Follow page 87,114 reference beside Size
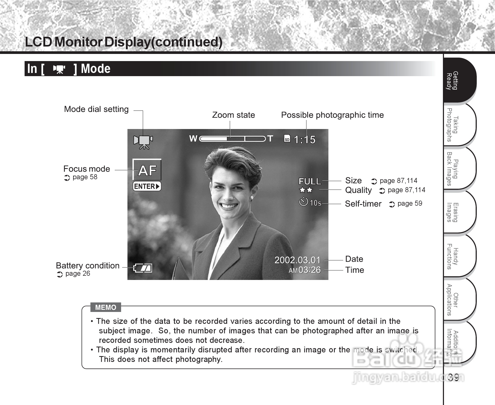This screenshot has height=405, width=495. pos(398,181)
